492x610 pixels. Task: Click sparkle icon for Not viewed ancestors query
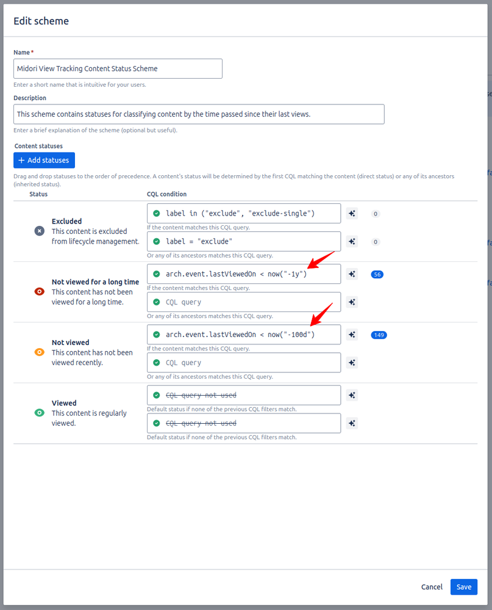pos(352,363)
